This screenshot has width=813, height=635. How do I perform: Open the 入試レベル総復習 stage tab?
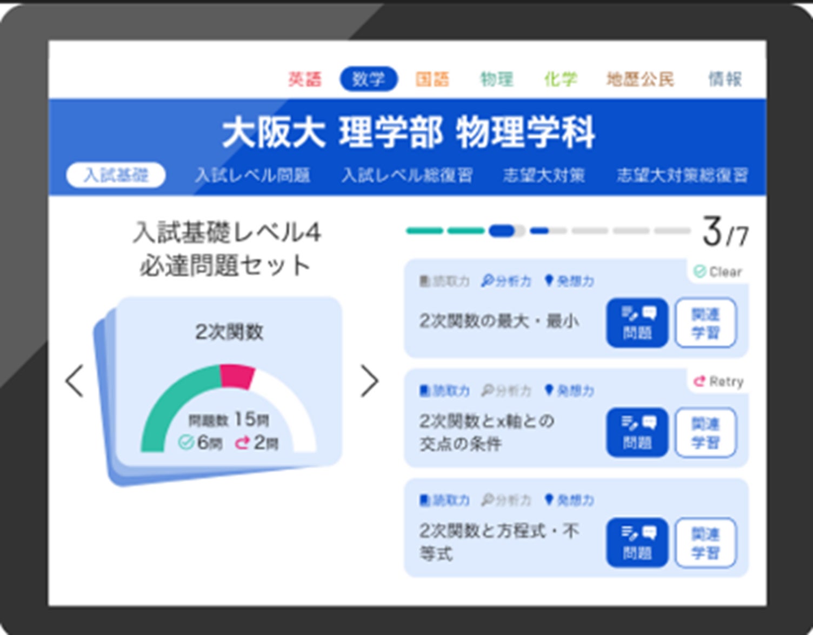pos(407,175)
